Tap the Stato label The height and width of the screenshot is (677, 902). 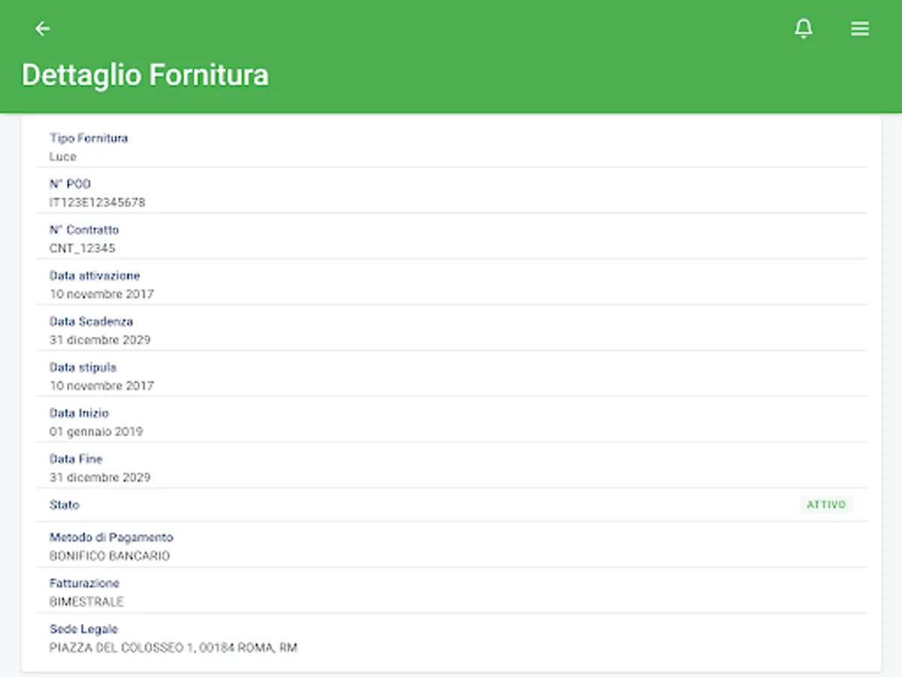pos(65,505)
